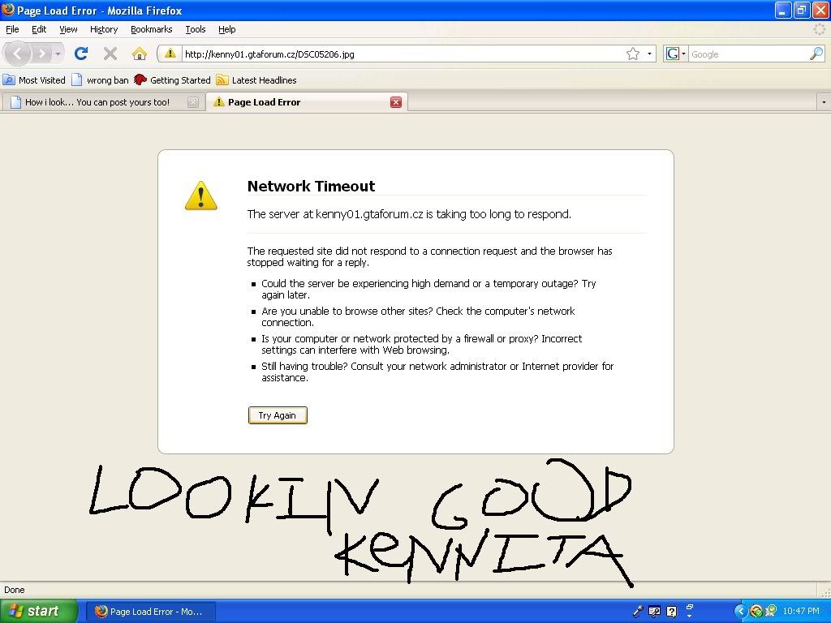Click the URL address field
The image size is (831, 623).
coord(403,54)
